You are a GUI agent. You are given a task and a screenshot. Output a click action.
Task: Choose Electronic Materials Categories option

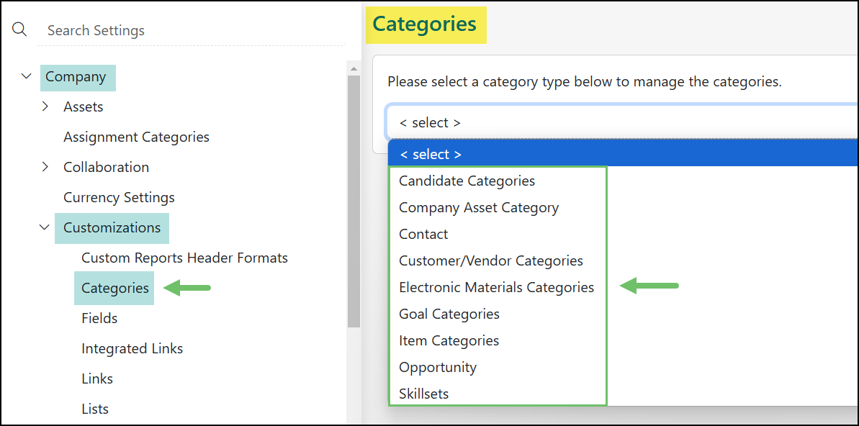496,287
